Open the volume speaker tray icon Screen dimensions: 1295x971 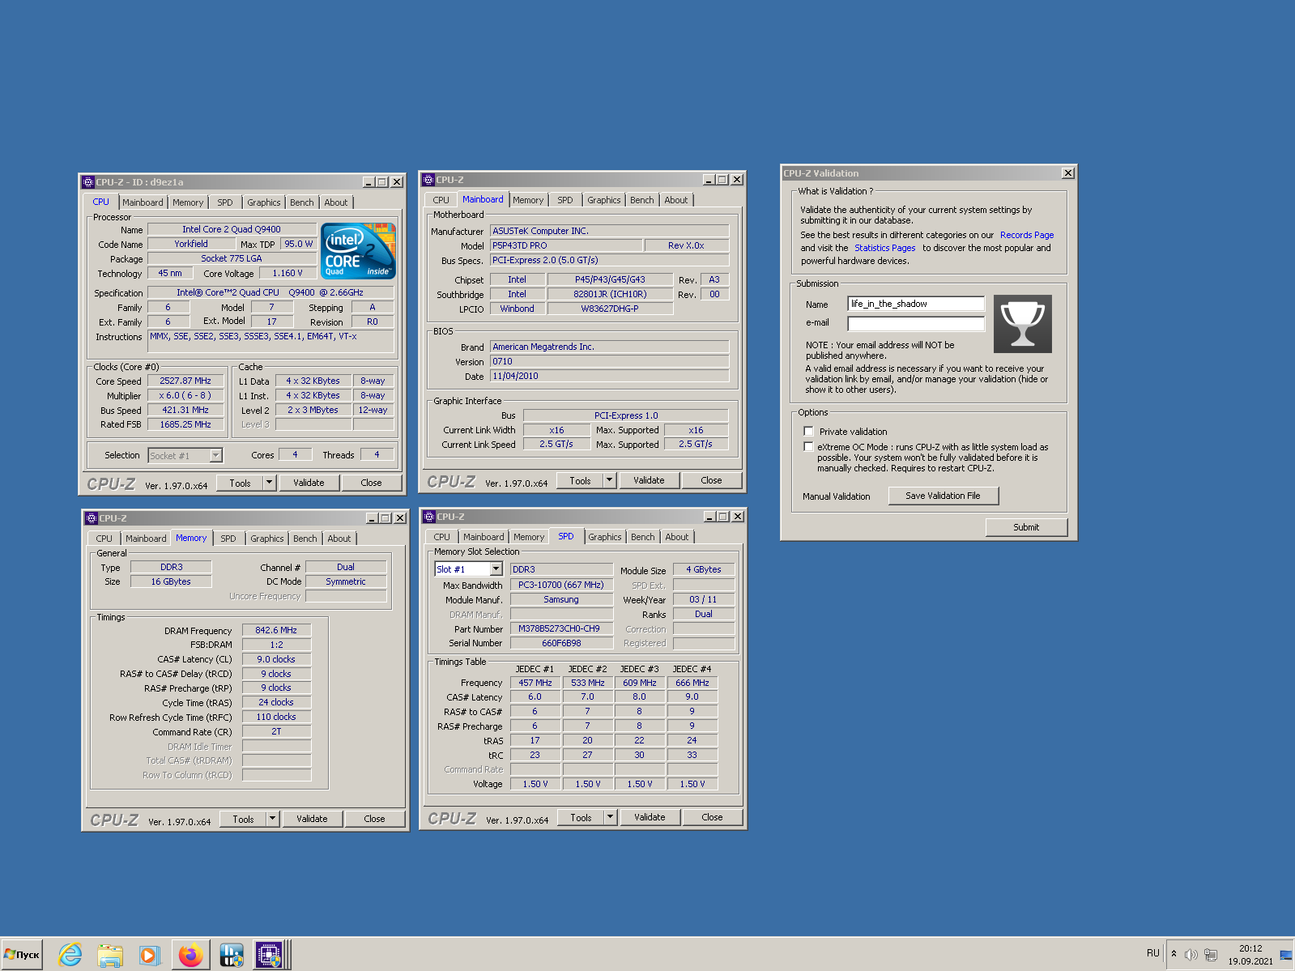click(x=1191, y=954)
